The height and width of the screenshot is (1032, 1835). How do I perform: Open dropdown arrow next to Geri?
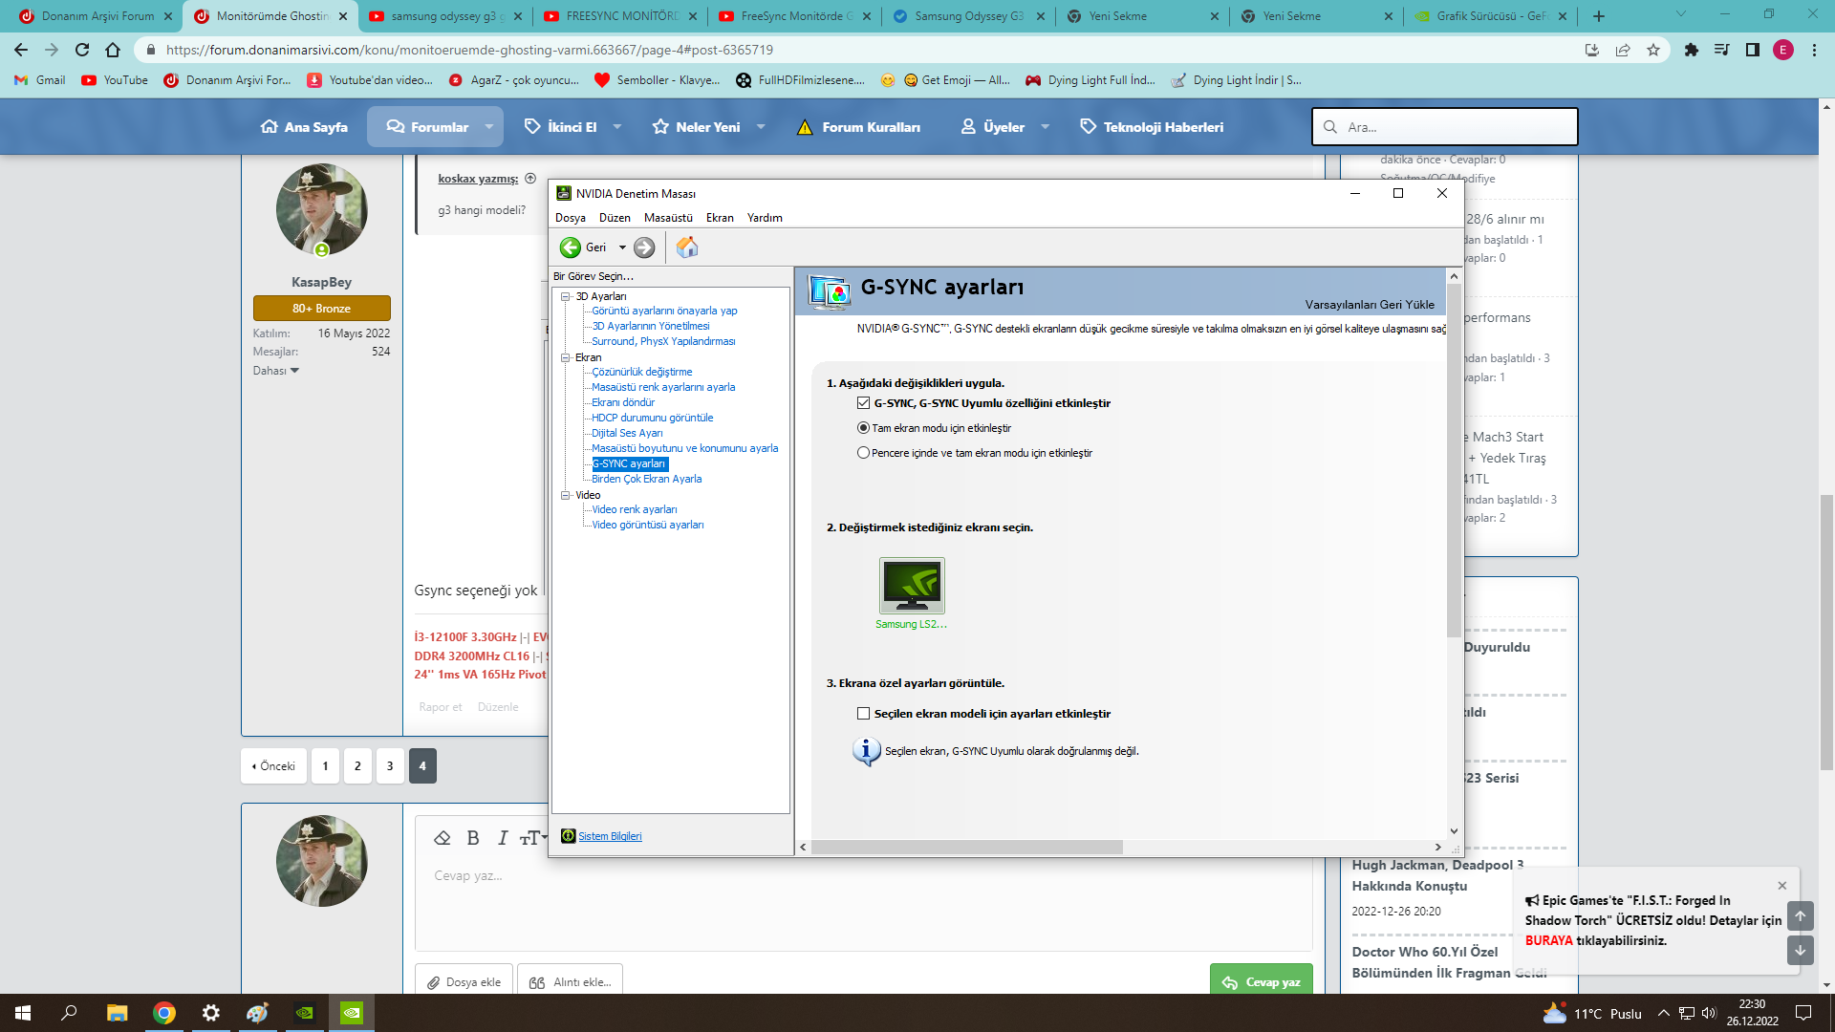(622, 247)
